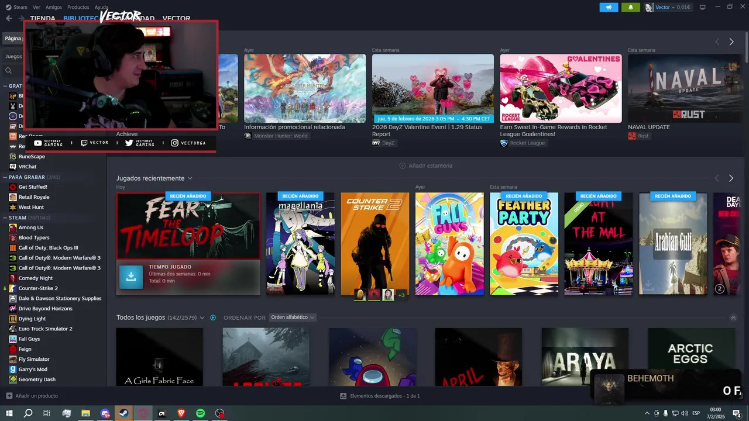
Task: Open the Fall Guys cover art
Action: point(449,244)
